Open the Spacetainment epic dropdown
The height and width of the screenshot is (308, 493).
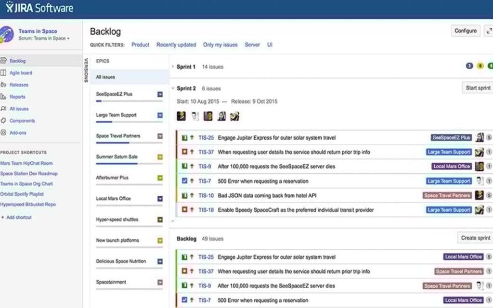(x=160, y=282)
